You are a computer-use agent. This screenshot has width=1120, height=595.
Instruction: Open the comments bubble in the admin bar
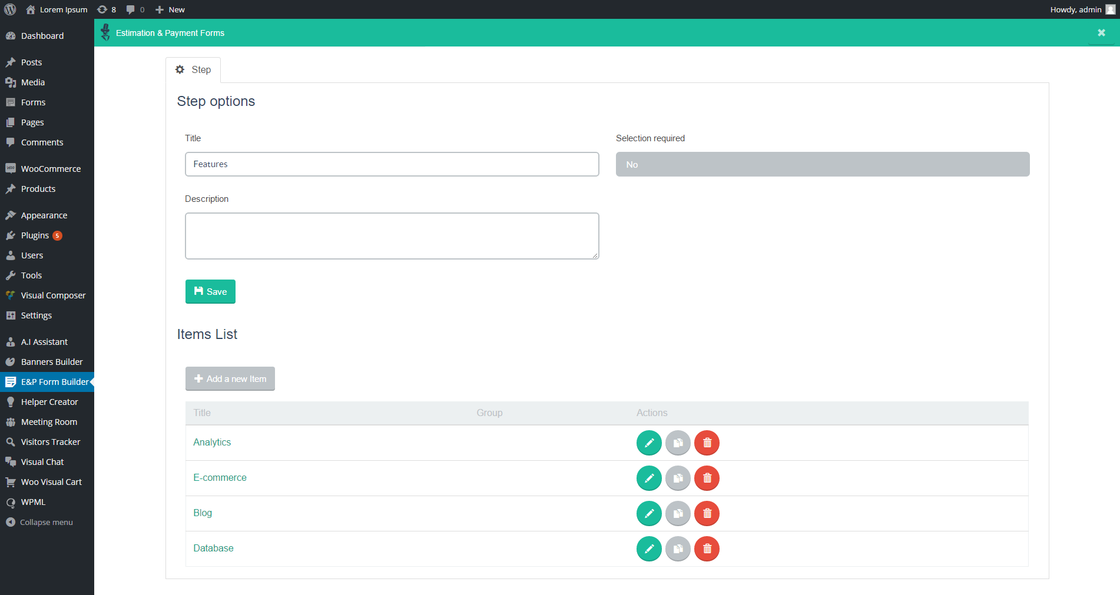(134, 9)
